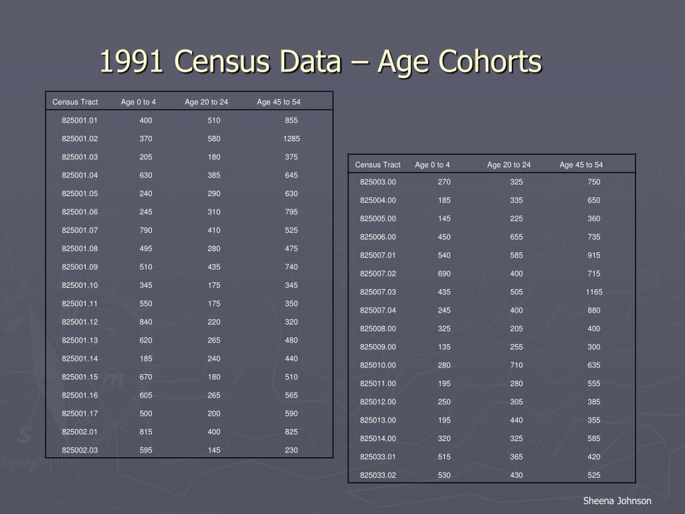Click the value 135 in row 825009.00
685x514 pixels.
point(444,347)
